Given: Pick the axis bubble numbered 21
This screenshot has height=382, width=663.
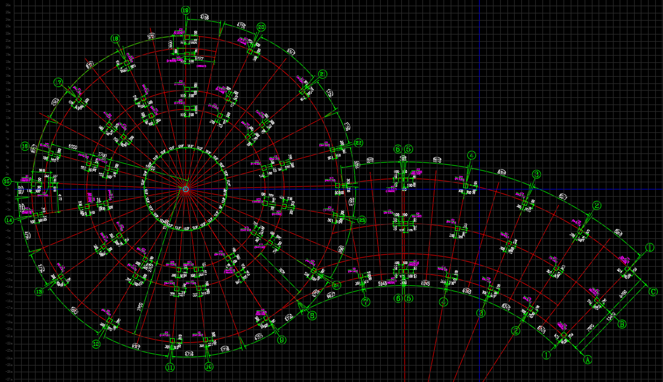Looking at the screenshot, I should (x=322, y=74).
